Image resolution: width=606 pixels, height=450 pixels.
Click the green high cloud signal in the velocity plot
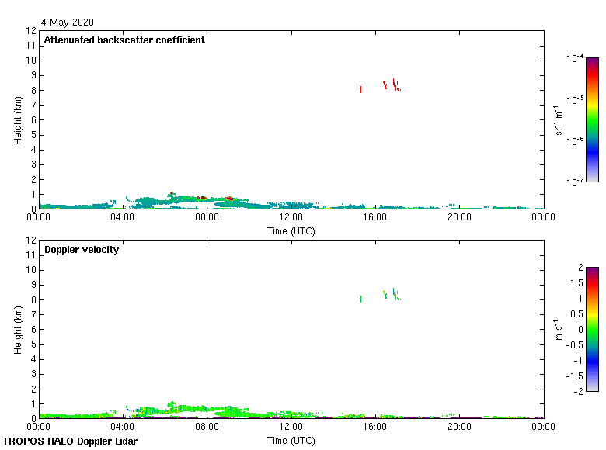coord(360,298)
